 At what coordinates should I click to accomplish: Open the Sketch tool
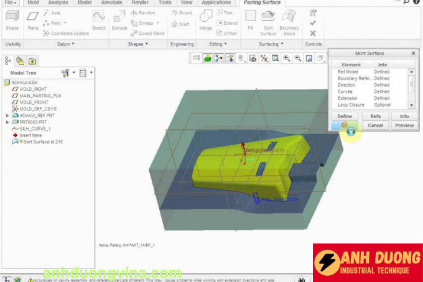coord(98,20)
